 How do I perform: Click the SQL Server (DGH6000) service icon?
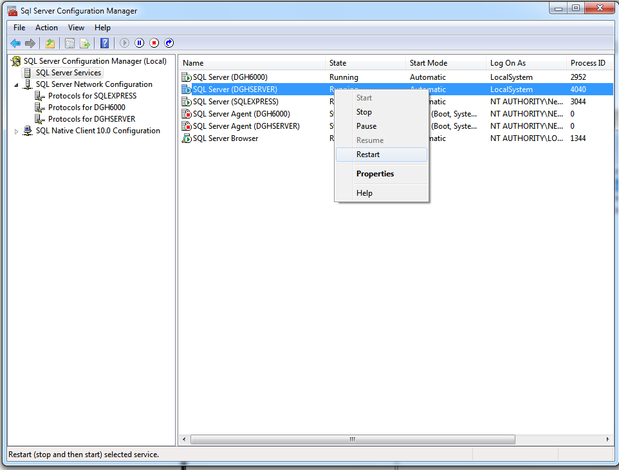point(187,77)
